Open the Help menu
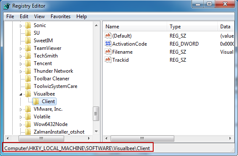This screenshot has height=156, width=238. [x=81, y=16]
